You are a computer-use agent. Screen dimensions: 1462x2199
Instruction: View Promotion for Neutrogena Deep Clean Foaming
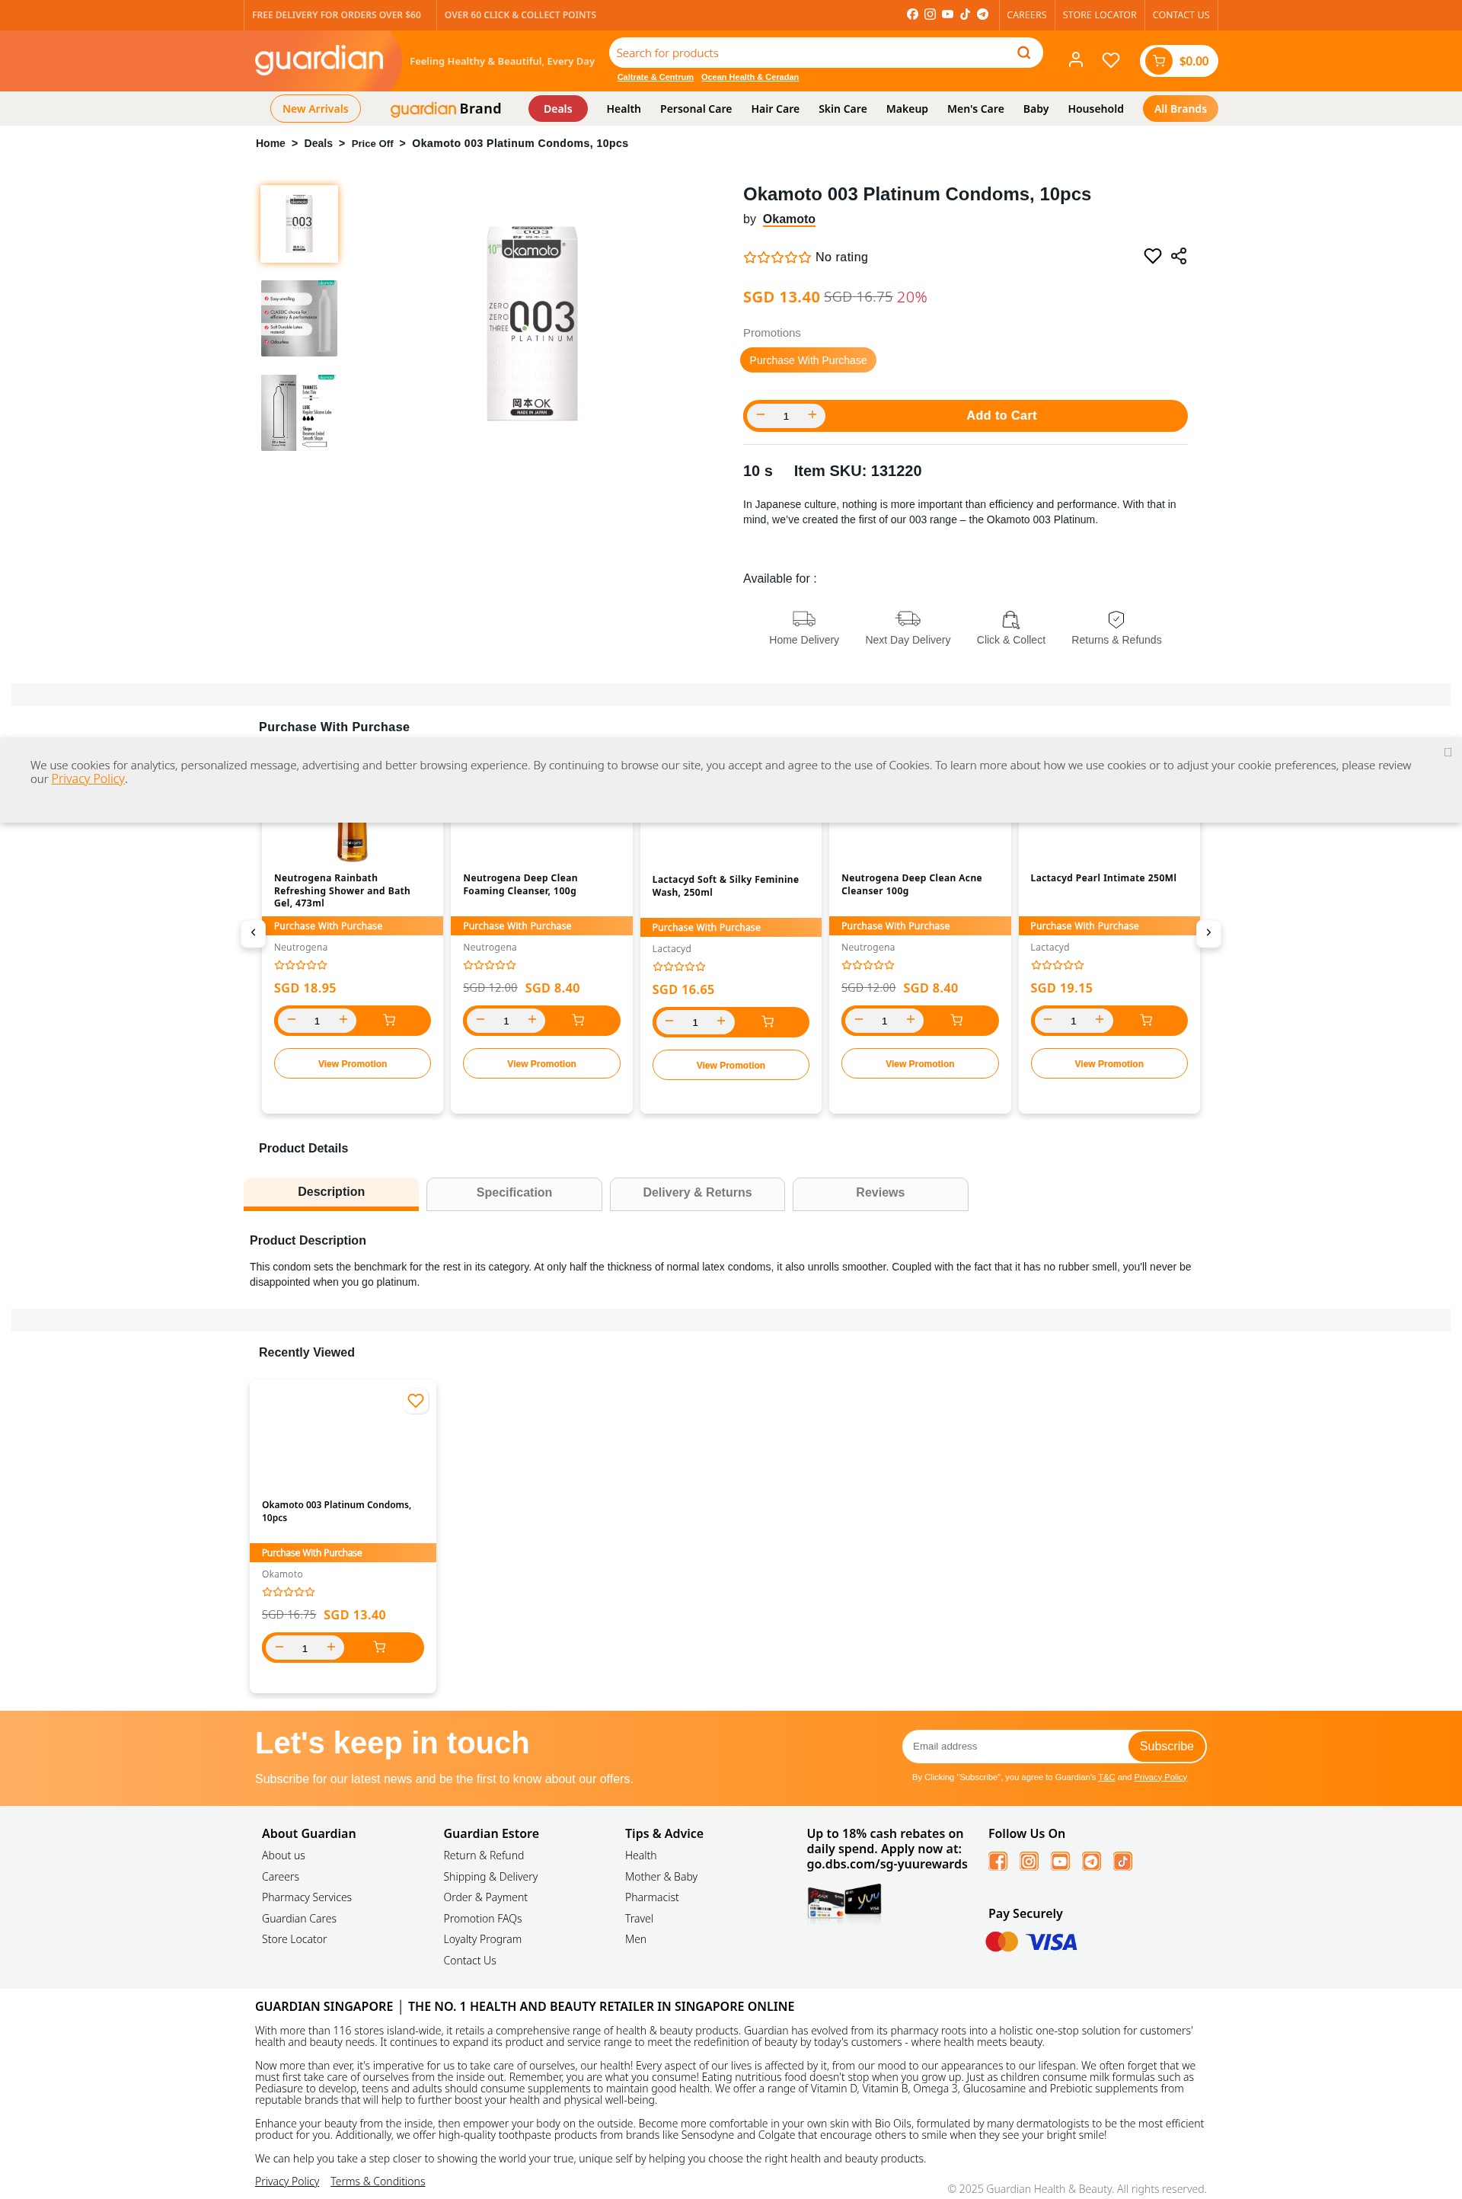[x=541, y=1063]
